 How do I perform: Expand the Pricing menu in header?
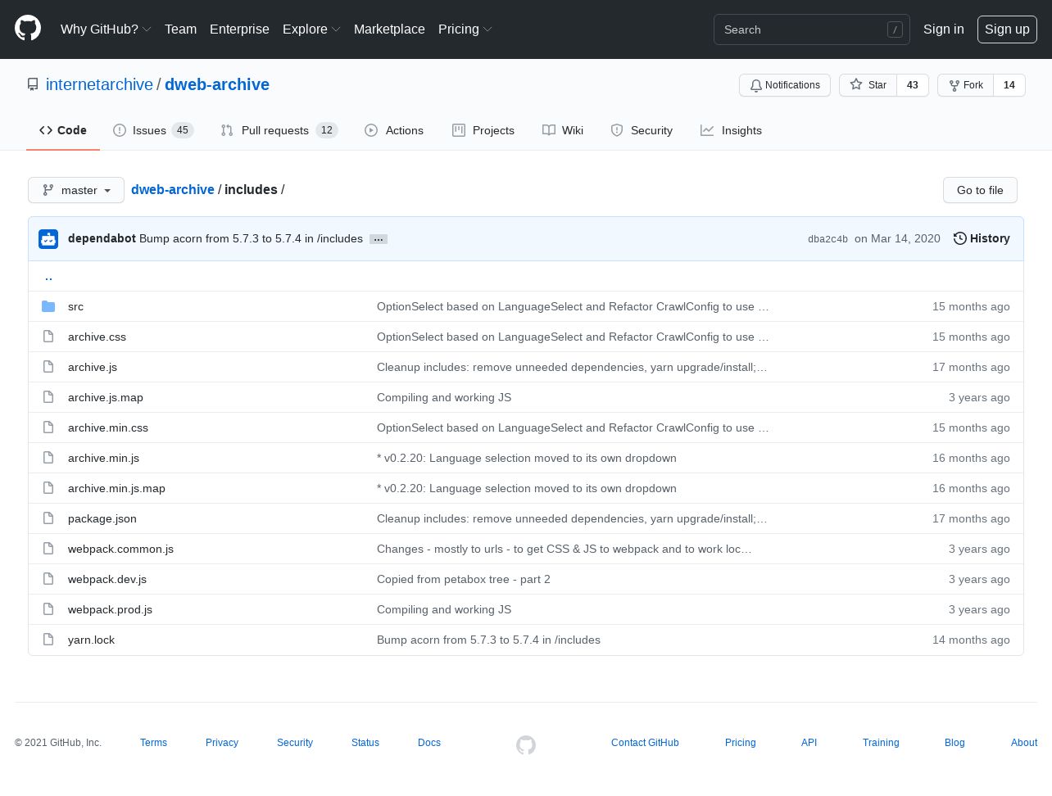[465, 29]
